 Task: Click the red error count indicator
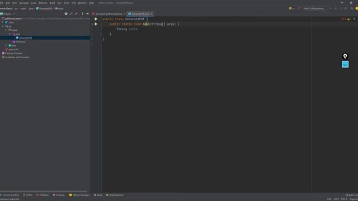pos(343,19)
